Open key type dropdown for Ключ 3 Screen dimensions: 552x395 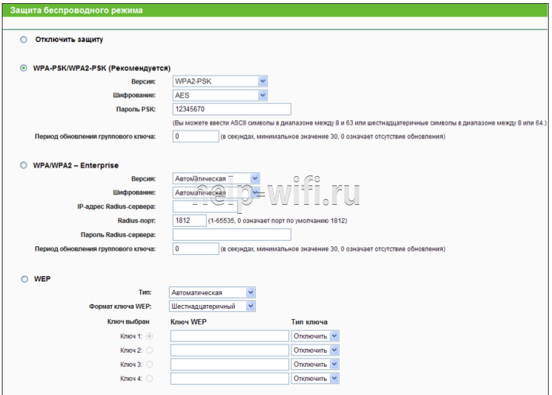(x=315, y=364)
